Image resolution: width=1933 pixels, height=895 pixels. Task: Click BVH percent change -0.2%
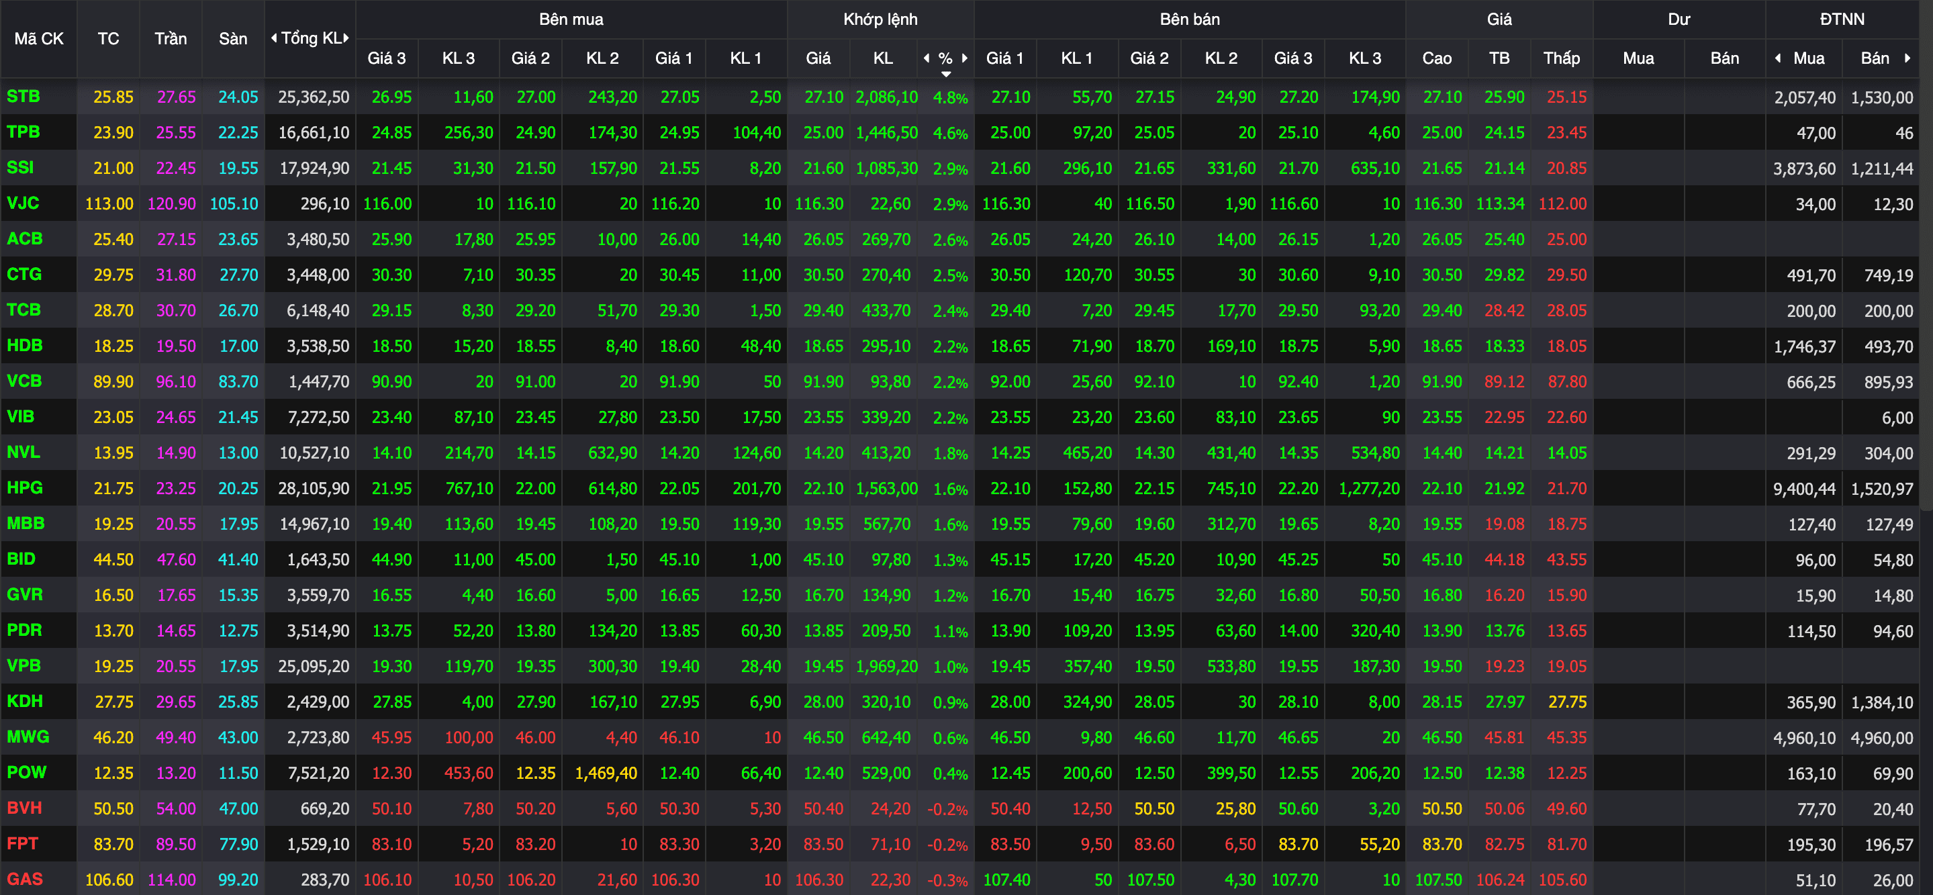point(947,810)
